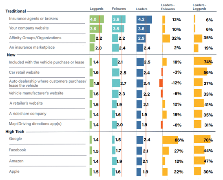
Task: Select the Google row label
Action: [x=15, y=139]
